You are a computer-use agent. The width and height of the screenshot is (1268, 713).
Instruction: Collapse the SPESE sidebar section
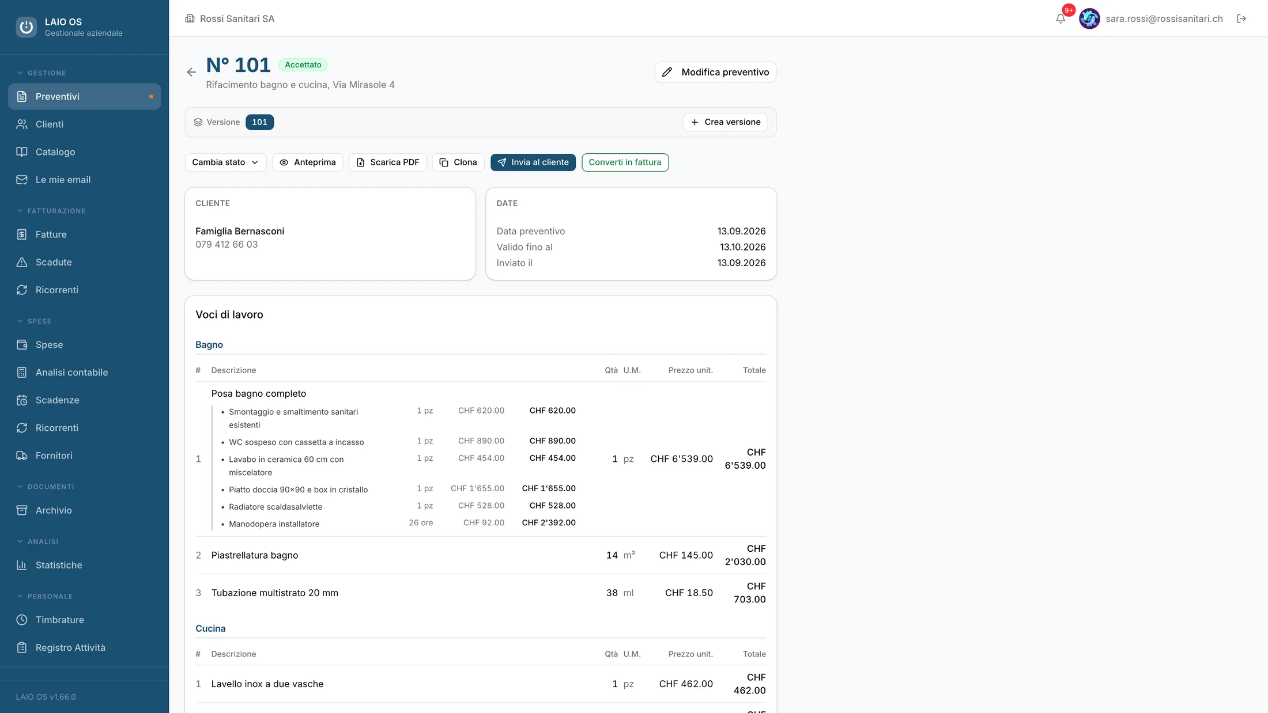point(35,321)
